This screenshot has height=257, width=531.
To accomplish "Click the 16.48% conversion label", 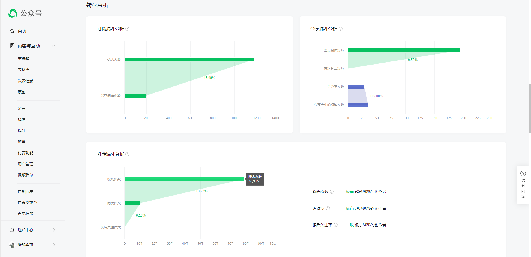I will point(210,78).
